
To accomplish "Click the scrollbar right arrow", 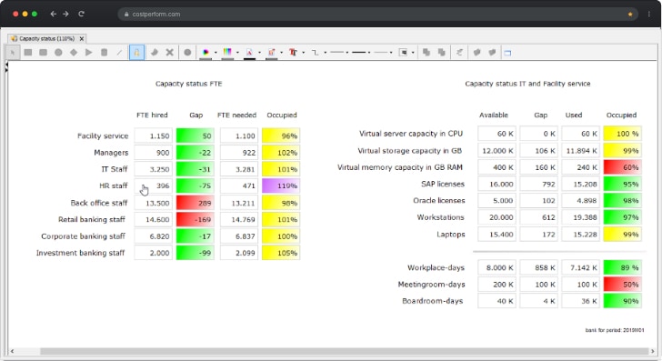I will (653, 351).
